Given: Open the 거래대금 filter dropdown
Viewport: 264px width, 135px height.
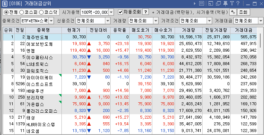Looking at the screenshot, I should [261, 21].
